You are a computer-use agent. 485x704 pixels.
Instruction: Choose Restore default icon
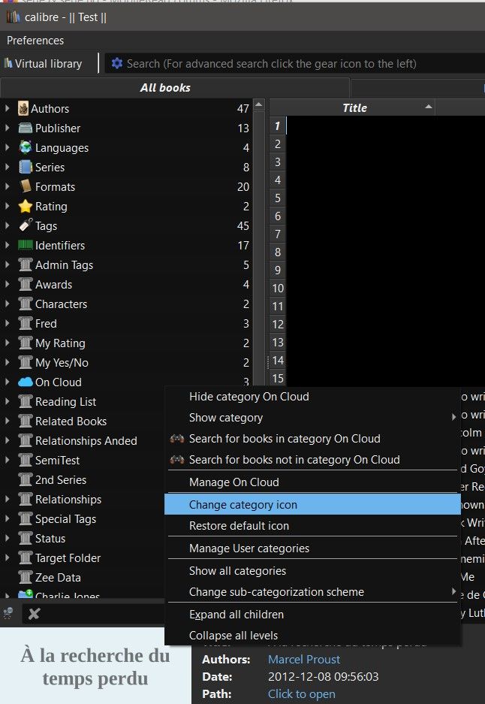(x=313, y=526)
